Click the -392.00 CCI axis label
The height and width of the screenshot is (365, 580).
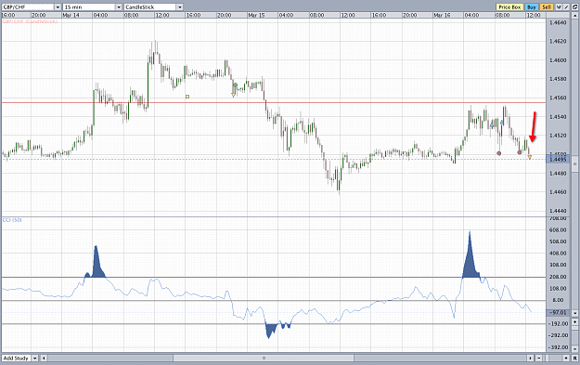[558, 347]
